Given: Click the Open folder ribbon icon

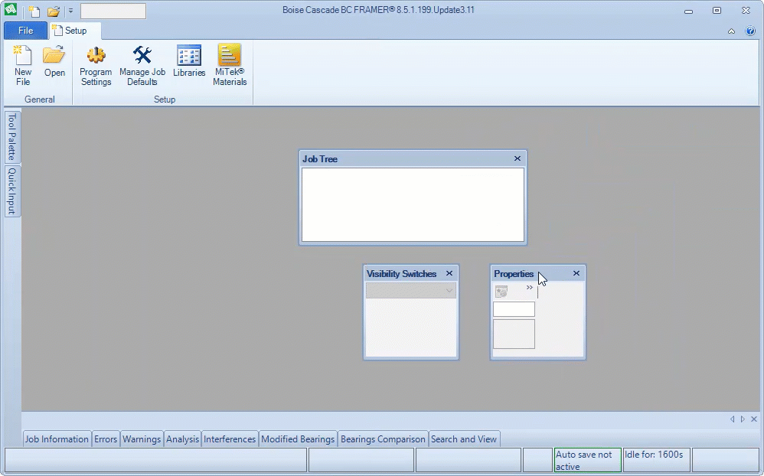Looking at the screenshot, I should (54, 61).
